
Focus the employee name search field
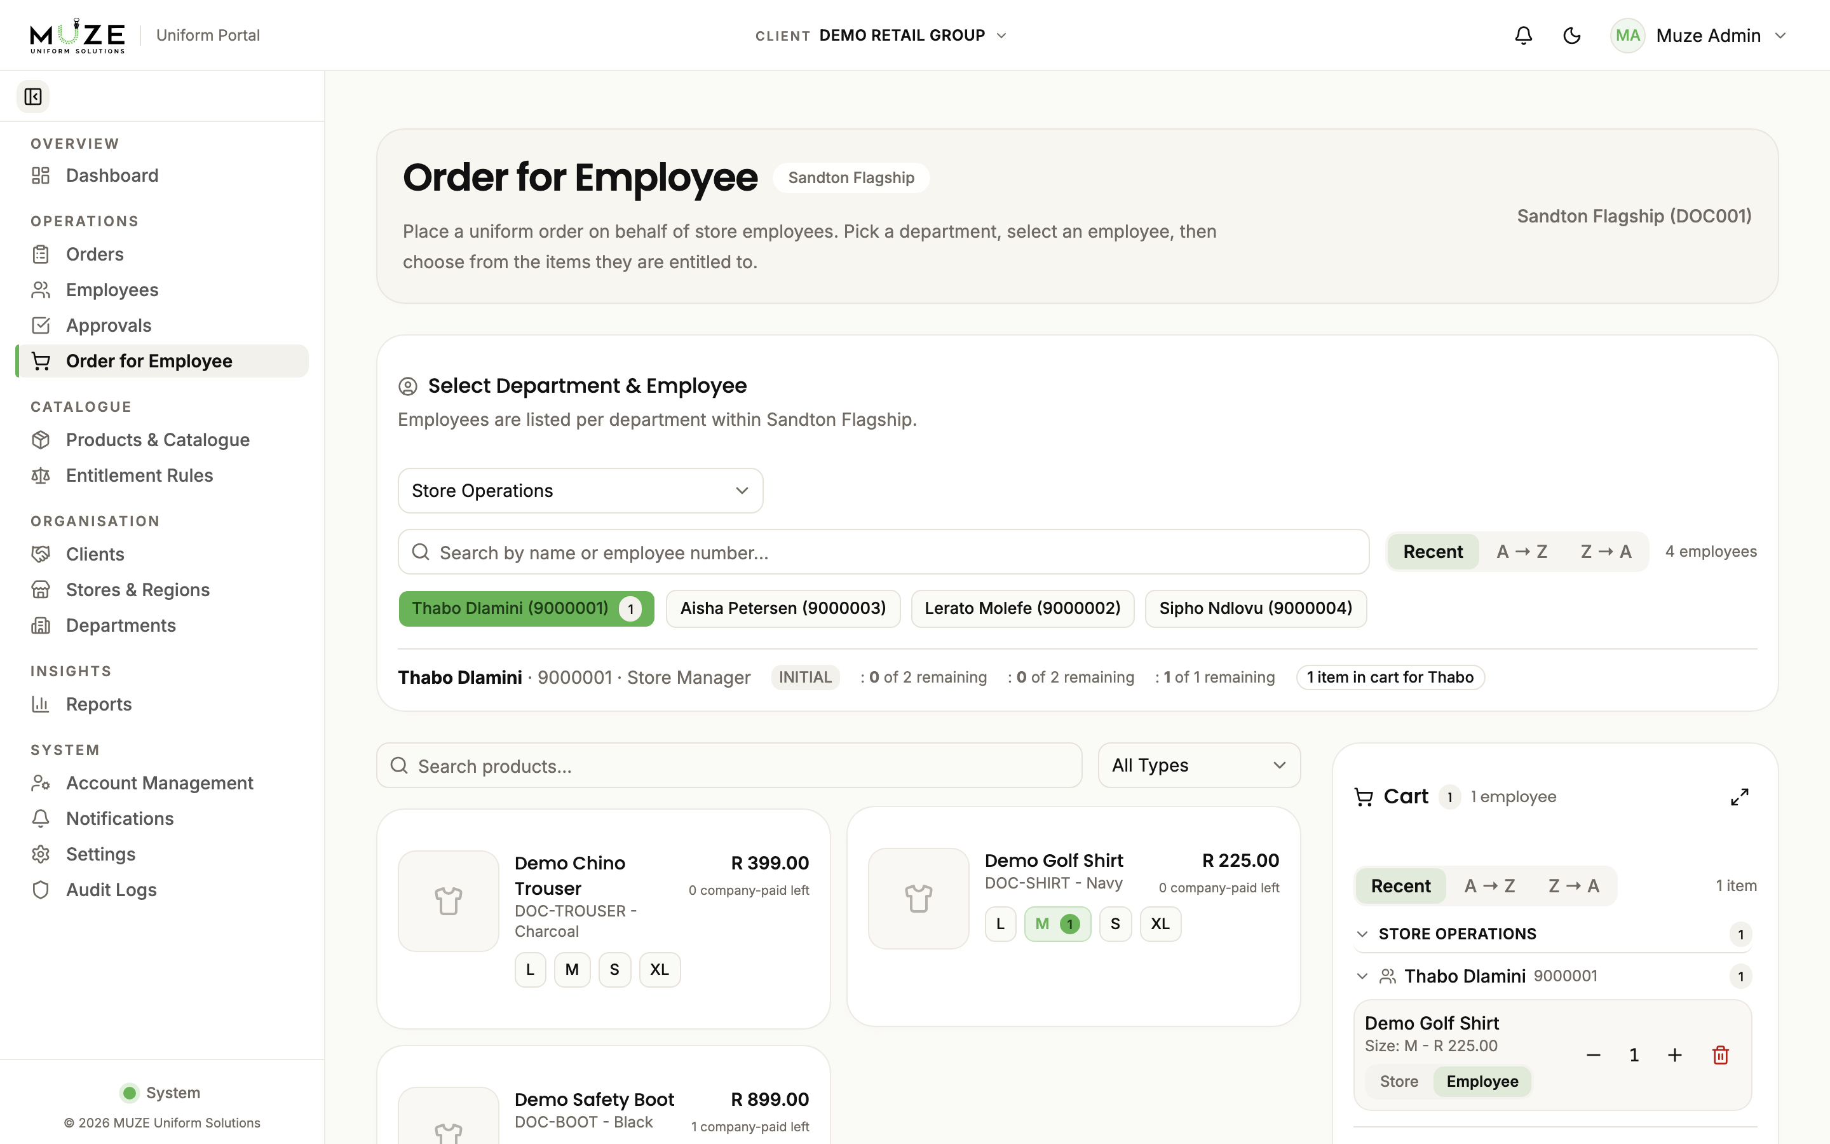click(x=883, y=552)
